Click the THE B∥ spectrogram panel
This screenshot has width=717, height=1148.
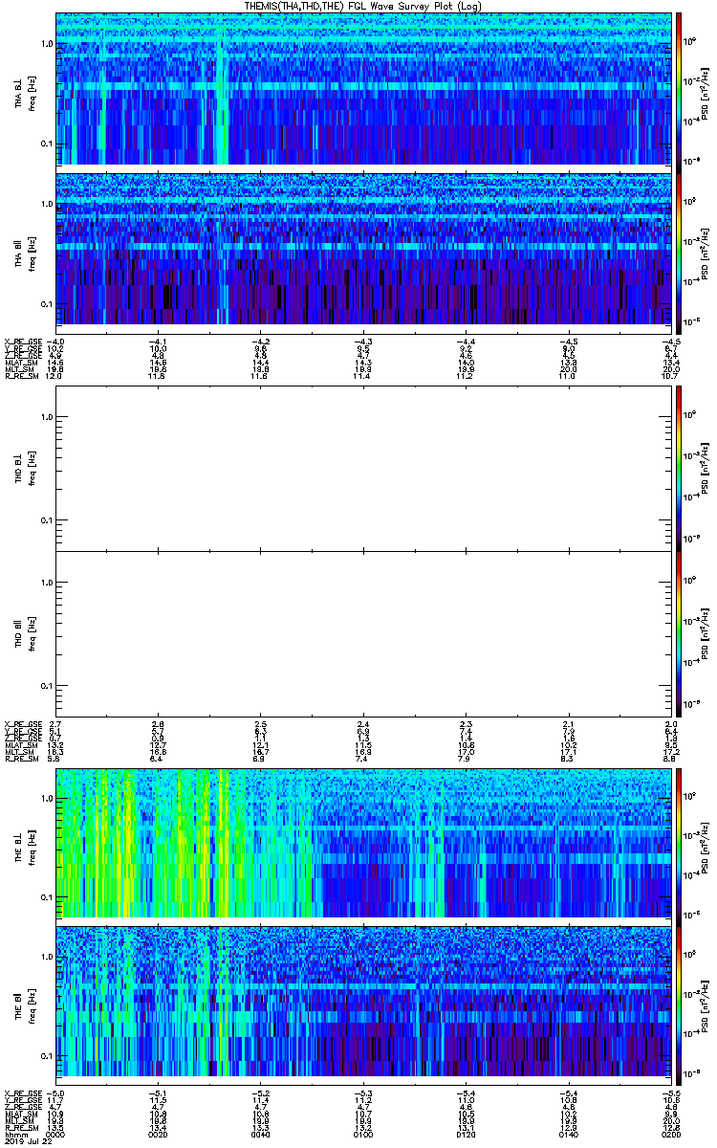(x=363, y=1004)
